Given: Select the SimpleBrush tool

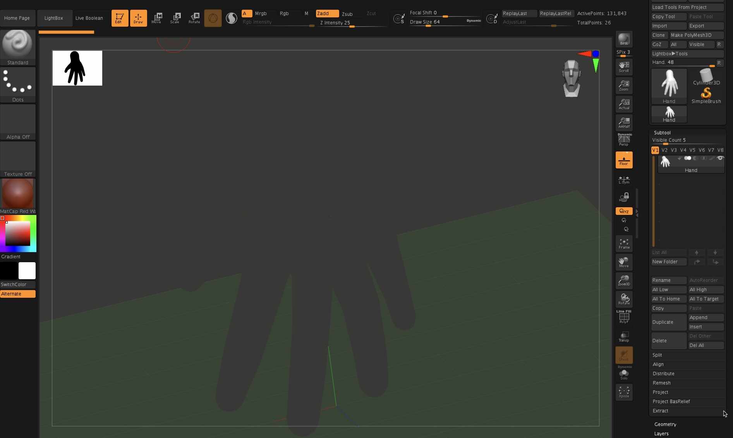Looking at the screenshot, I should [706, 96].
